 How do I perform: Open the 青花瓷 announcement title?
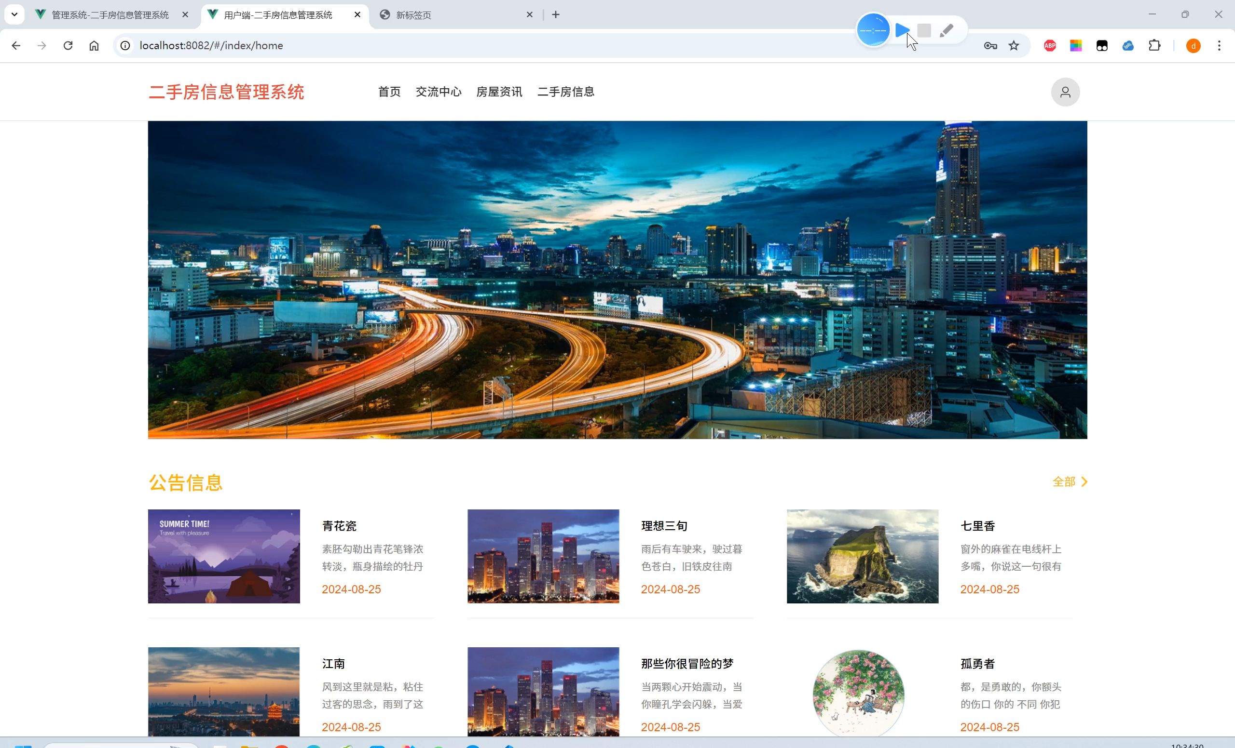tap(339, 526)
